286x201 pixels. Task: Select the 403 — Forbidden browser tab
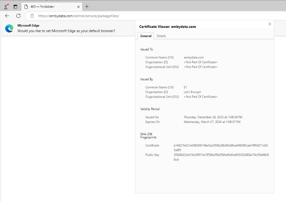click(50, 7)
